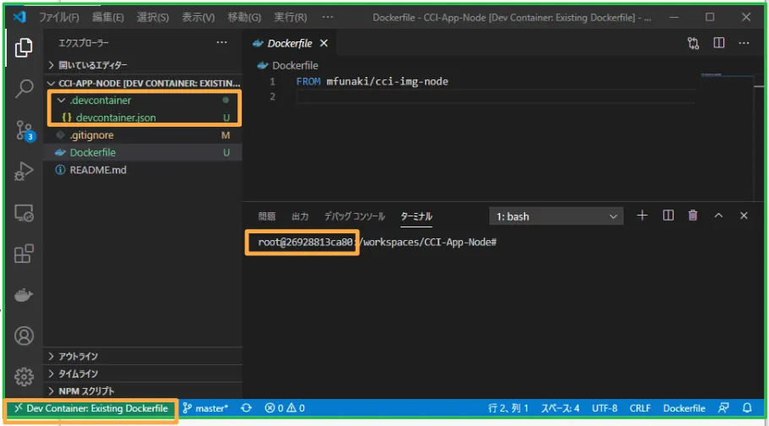Open devcontainer.json in the explorer
The height and width of the screenshot is (426, 769).
tap(143, 117)
